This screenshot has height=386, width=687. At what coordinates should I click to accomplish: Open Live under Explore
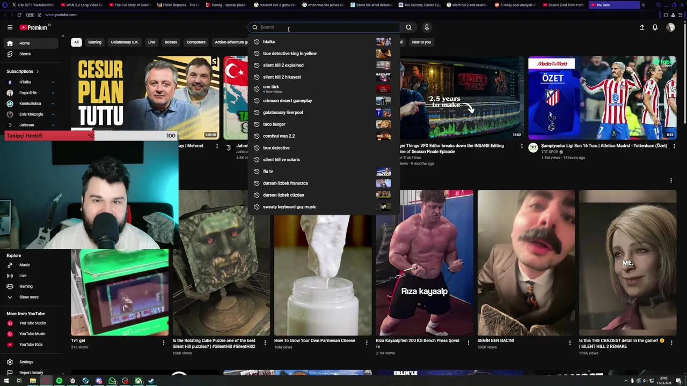click(x=30, y=276)
